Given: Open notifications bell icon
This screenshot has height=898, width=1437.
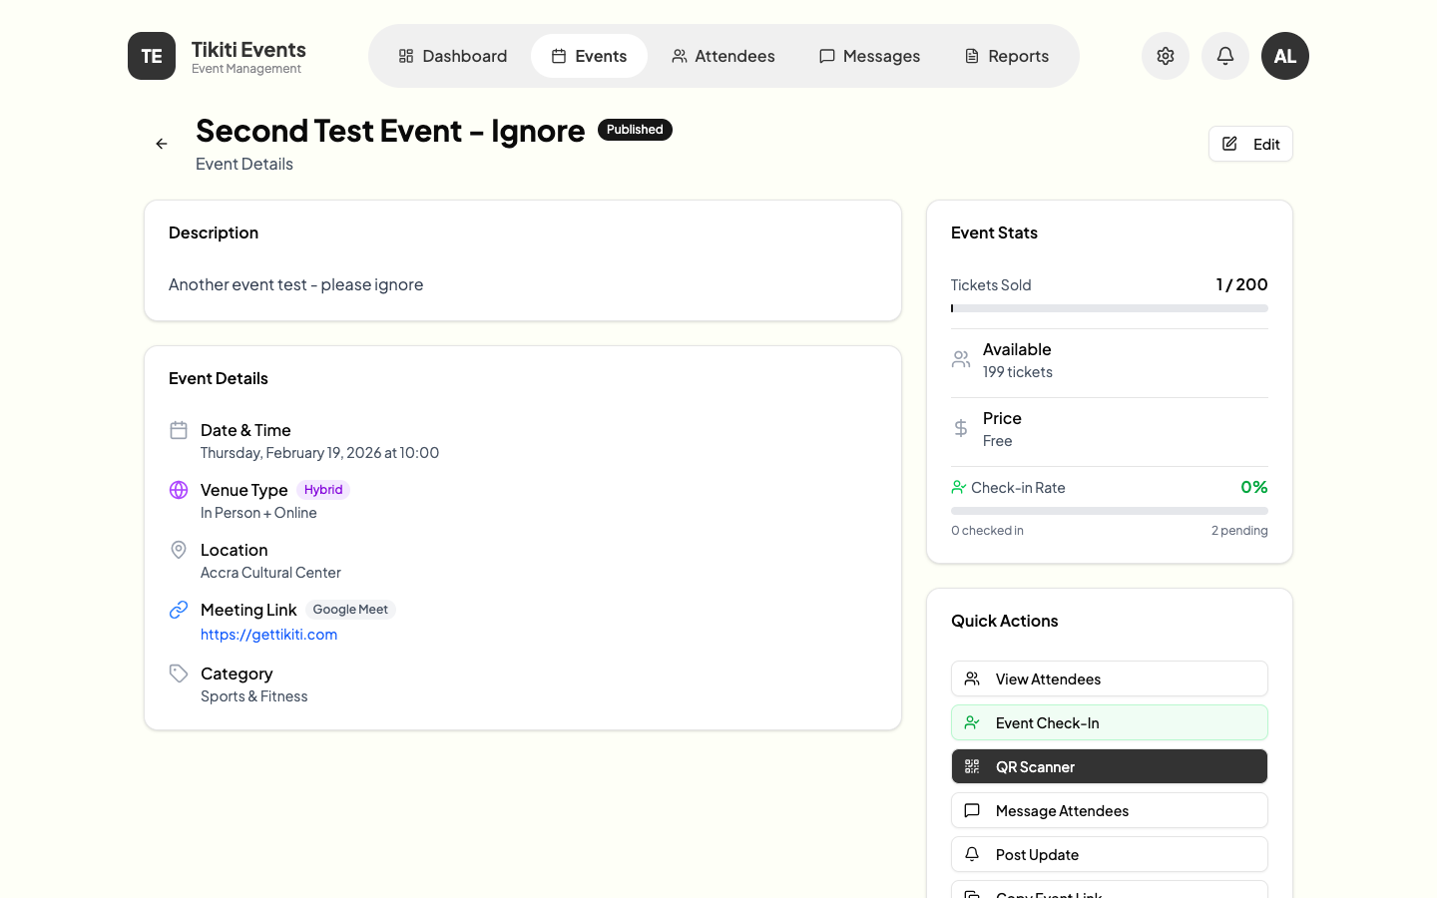Looking at the screenshot, I should point(1225,56).
